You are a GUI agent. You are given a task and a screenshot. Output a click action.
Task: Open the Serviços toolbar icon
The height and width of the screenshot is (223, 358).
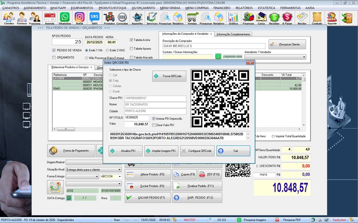[x=152, y=18]
